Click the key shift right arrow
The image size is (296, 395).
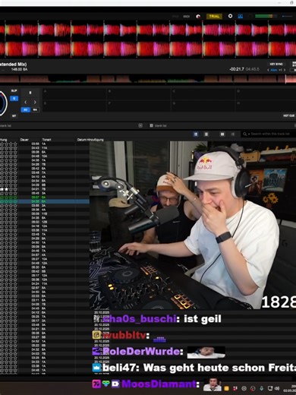(x=285, y=70)
